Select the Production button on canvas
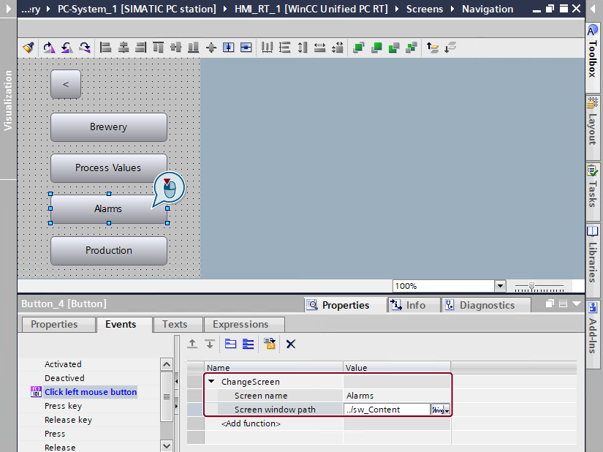This screenshot has height=452, width=603. coord(108,250)
